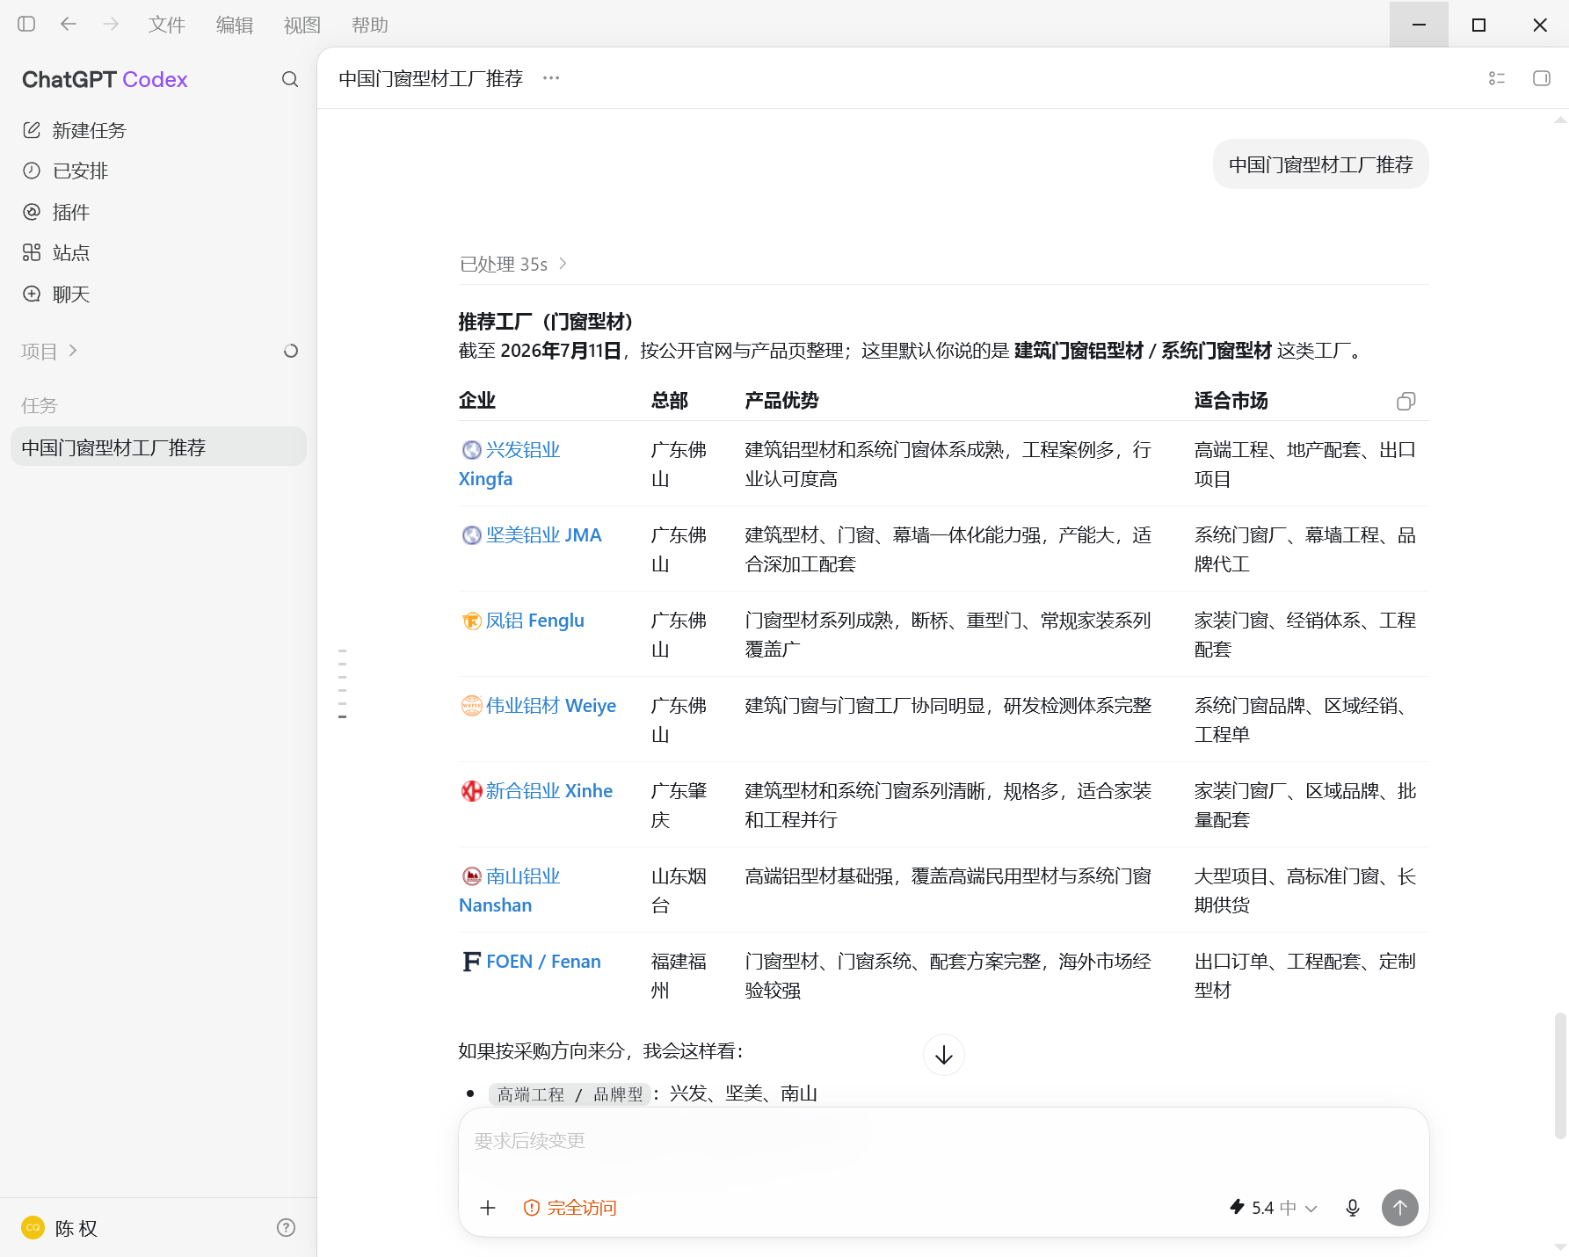Open the 兴发铝业 Xingfa link

(x=510, y=464)
